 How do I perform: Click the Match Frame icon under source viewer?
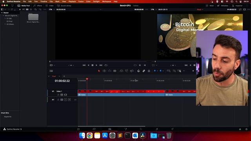pos(135,65)
